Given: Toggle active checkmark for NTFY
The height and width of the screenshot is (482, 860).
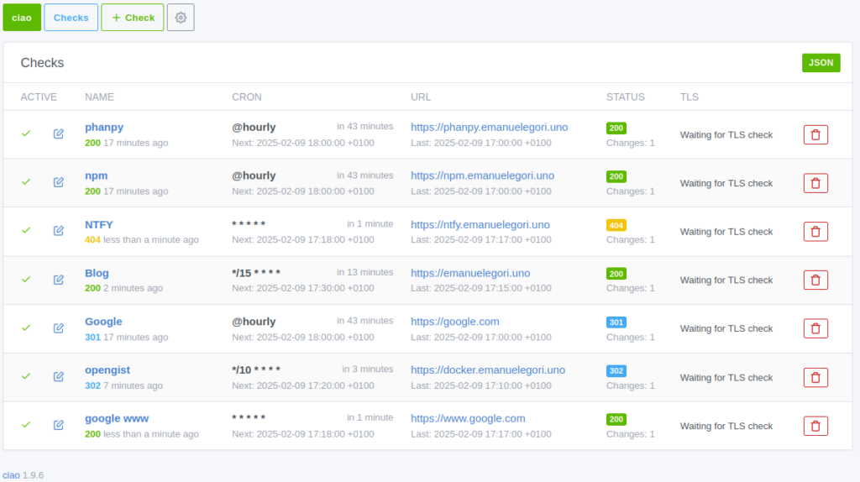Looking at the screenshot, I should point(26,230).
